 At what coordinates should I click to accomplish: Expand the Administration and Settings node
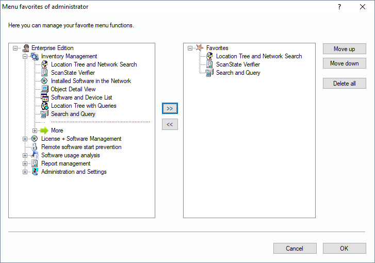pyautogui.click(x=25, y=172)
